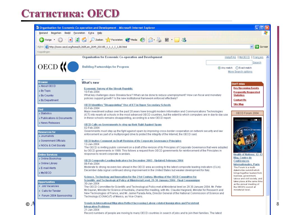Open Statistics under Find

pos(46,113)
